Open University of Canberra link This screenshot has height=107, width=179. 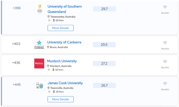[64, 42]
